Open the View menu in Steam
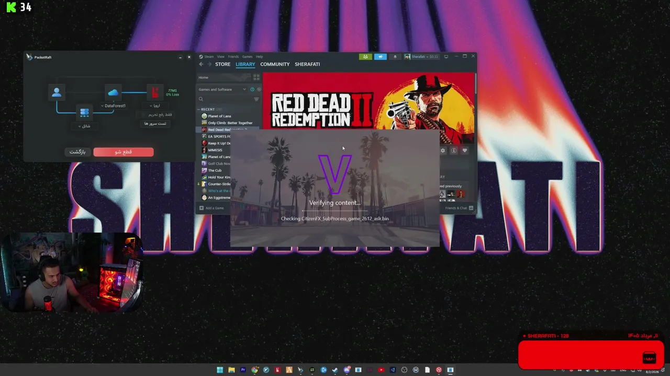The width and height of the screenshot is (670, 376). (x=221, y=56)
